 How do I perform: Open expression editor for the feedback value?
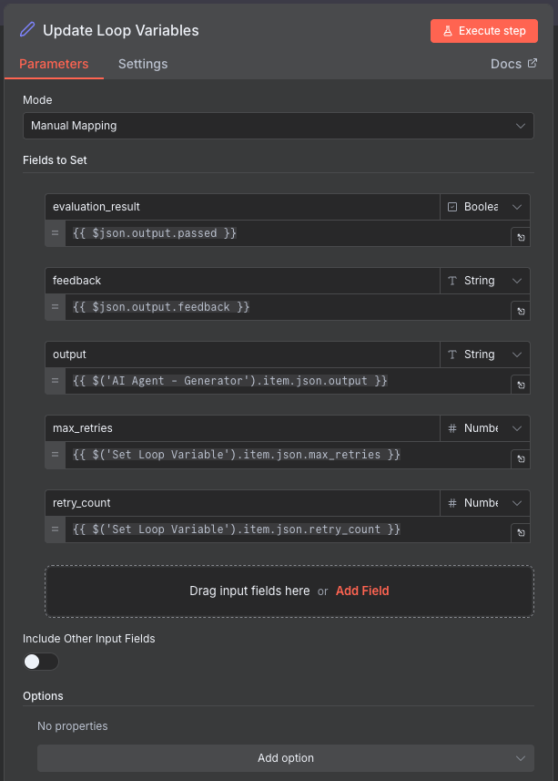519,311
